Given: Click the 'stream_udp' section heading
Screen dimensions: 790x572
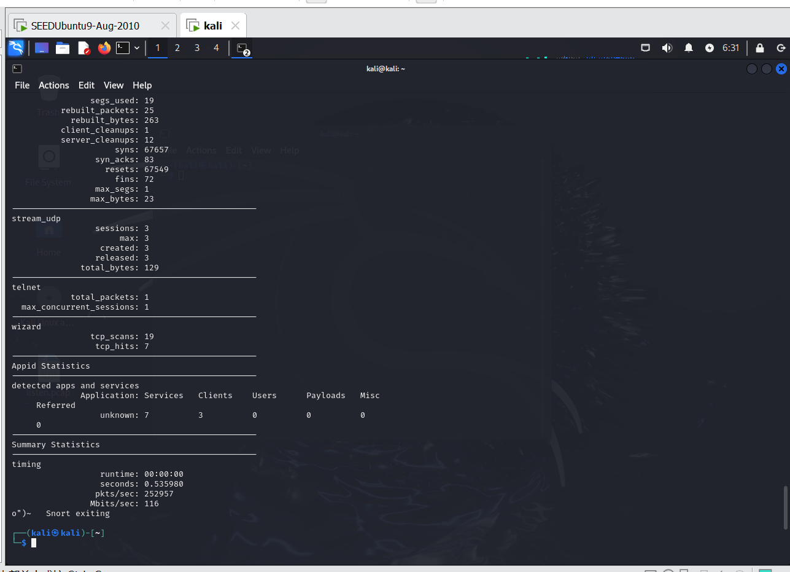Looking at the screenshot, I should tap(36, 219).
